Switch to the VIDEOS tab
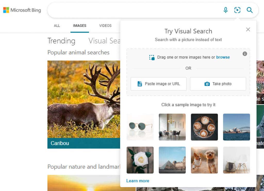The image size is (264, 191). pos(105,26)
